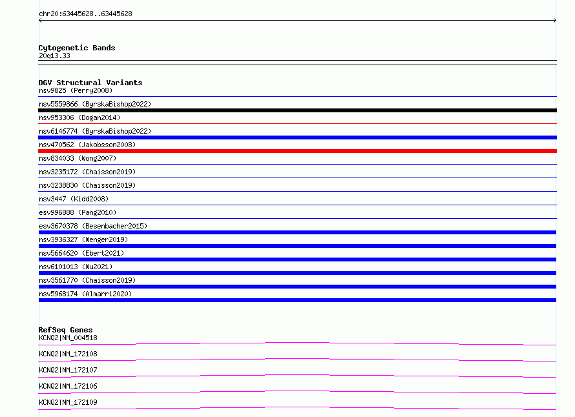The height and width of the screenshot is (417, 575).
Task: Click the nsv3238830 (Chaisson2019) label
Action: [x=87, y=185]
